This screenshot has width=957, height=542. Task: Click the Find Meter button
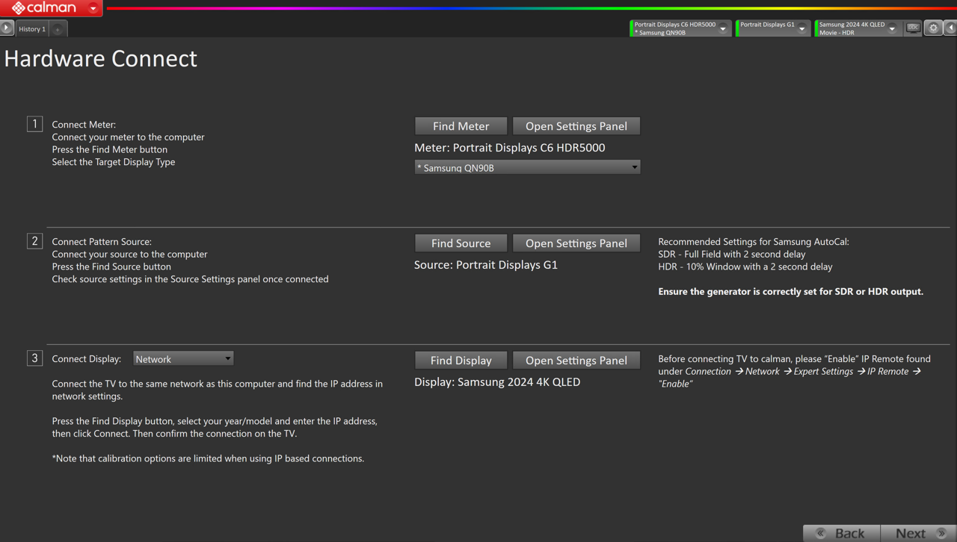pyautogui.click(x=461, y=126)
